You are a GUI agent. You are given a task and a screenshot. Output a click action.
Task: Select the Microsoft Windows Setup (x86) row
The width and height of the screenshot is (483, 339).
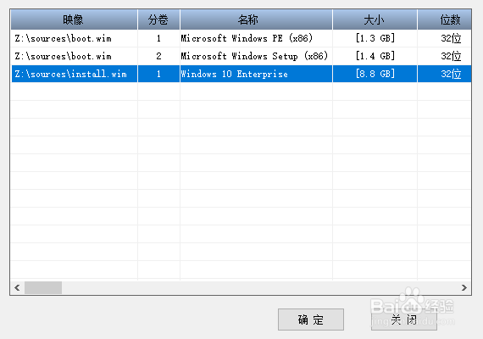pyautogui.click(x=241, y=56)
